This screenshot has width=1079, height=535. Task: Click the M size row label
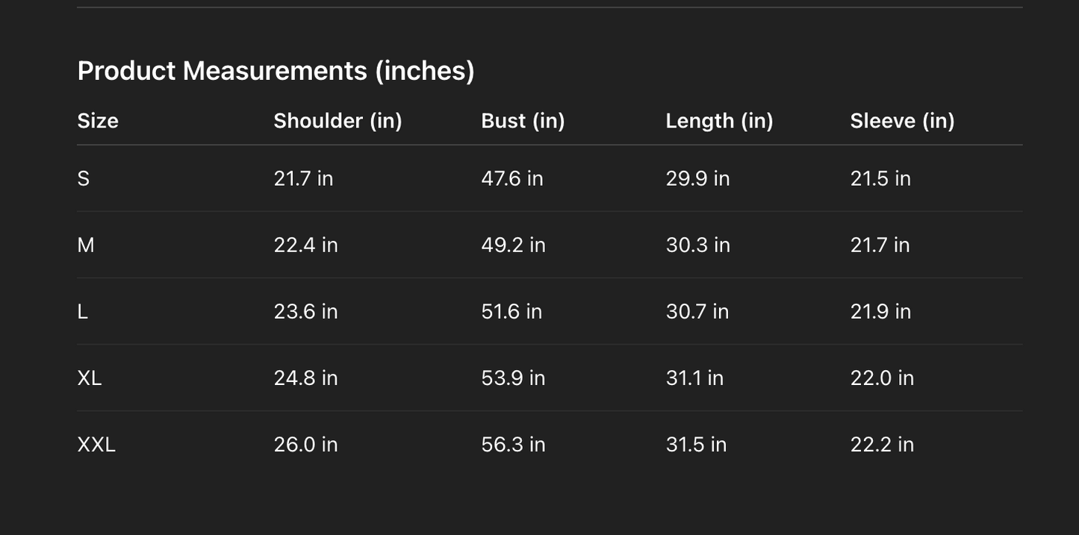(86, 245)
